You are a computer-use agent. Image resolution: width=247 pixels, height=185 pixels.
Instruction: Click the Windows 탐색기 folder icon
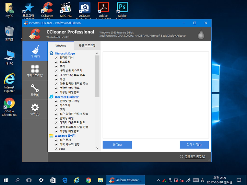[51, 136]
